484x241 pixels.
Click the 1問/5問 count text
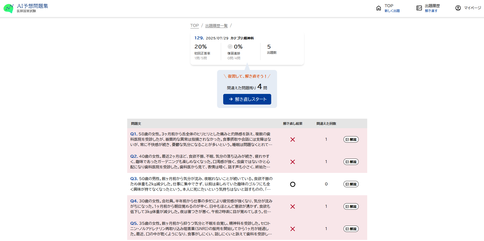(201, 58)
